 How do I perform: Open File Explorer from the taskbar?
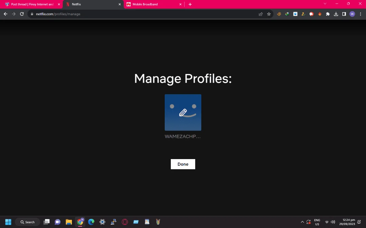(x=69, y=222)
